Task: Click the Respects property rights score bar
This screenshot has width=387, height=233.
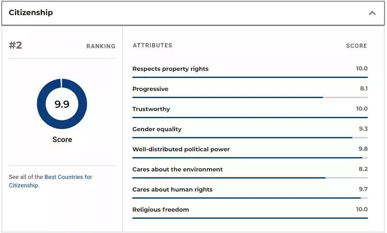Action: tap(250, 77)
